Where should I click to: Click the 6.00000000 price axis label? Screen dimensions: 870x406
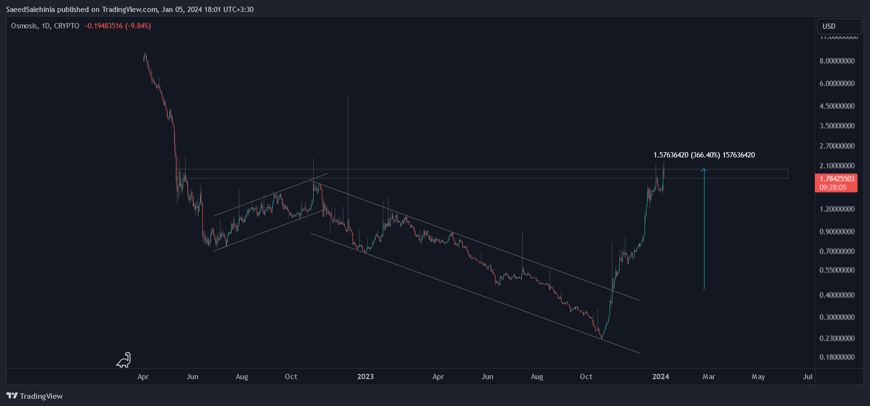pyautogui.click(x=837, y=84)
